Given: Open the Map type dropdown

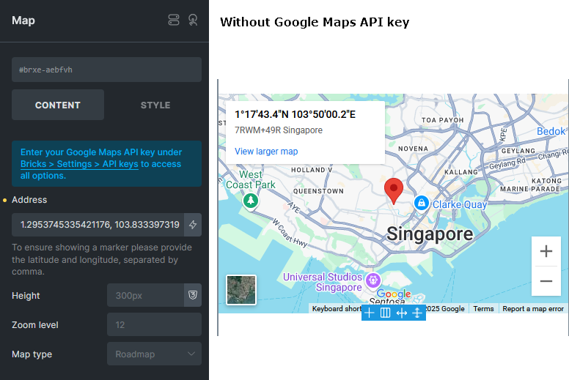Looking at the screenshot, I should (x=154, y=354).
